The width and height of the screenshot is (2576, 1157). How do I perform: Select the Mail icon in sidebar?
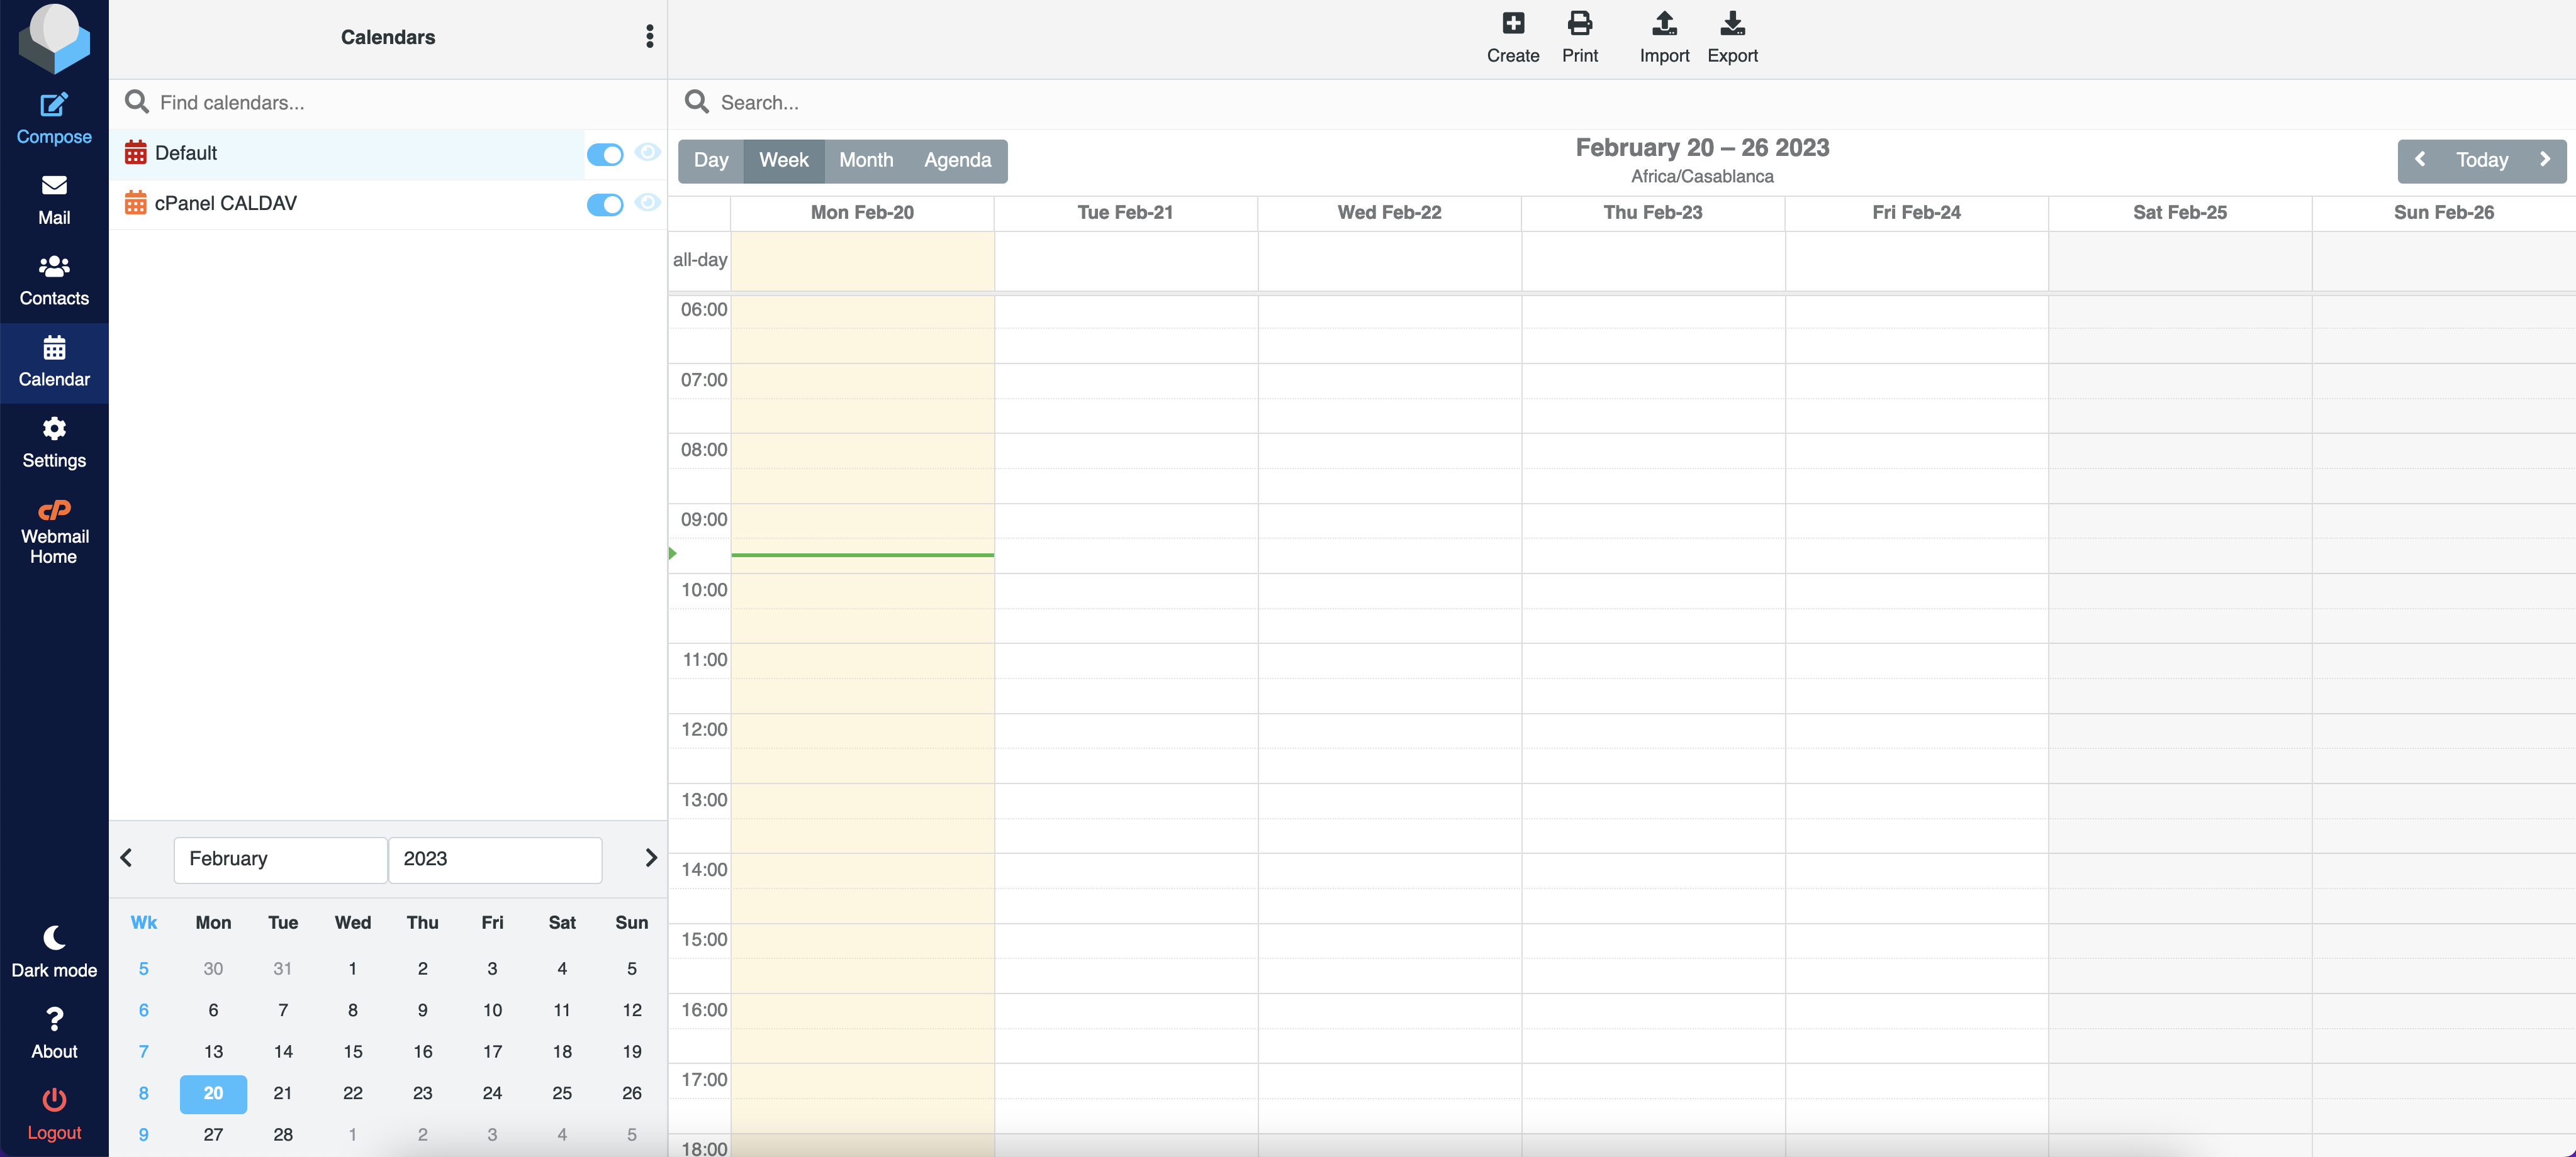53,198
